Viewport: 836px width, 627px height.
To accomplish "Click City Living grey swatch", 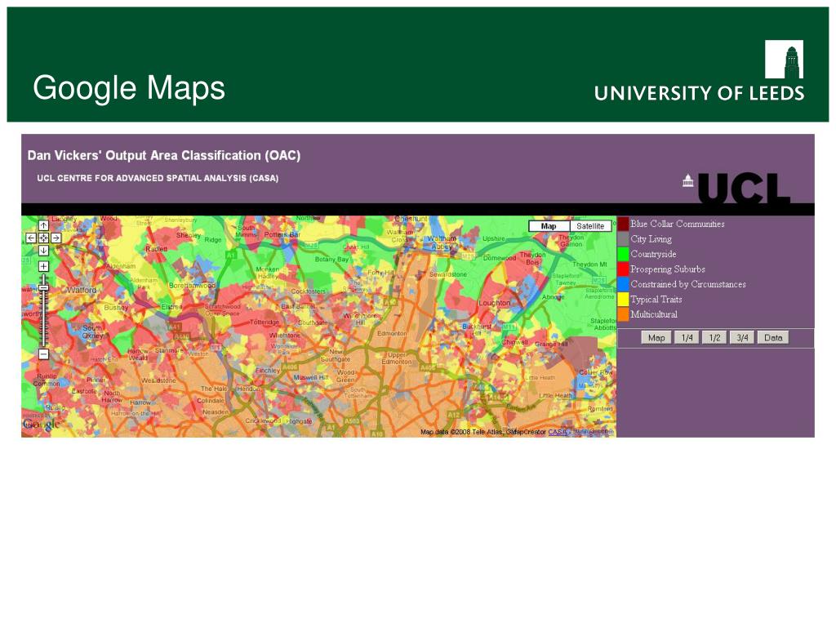I will tap(623, 239).
